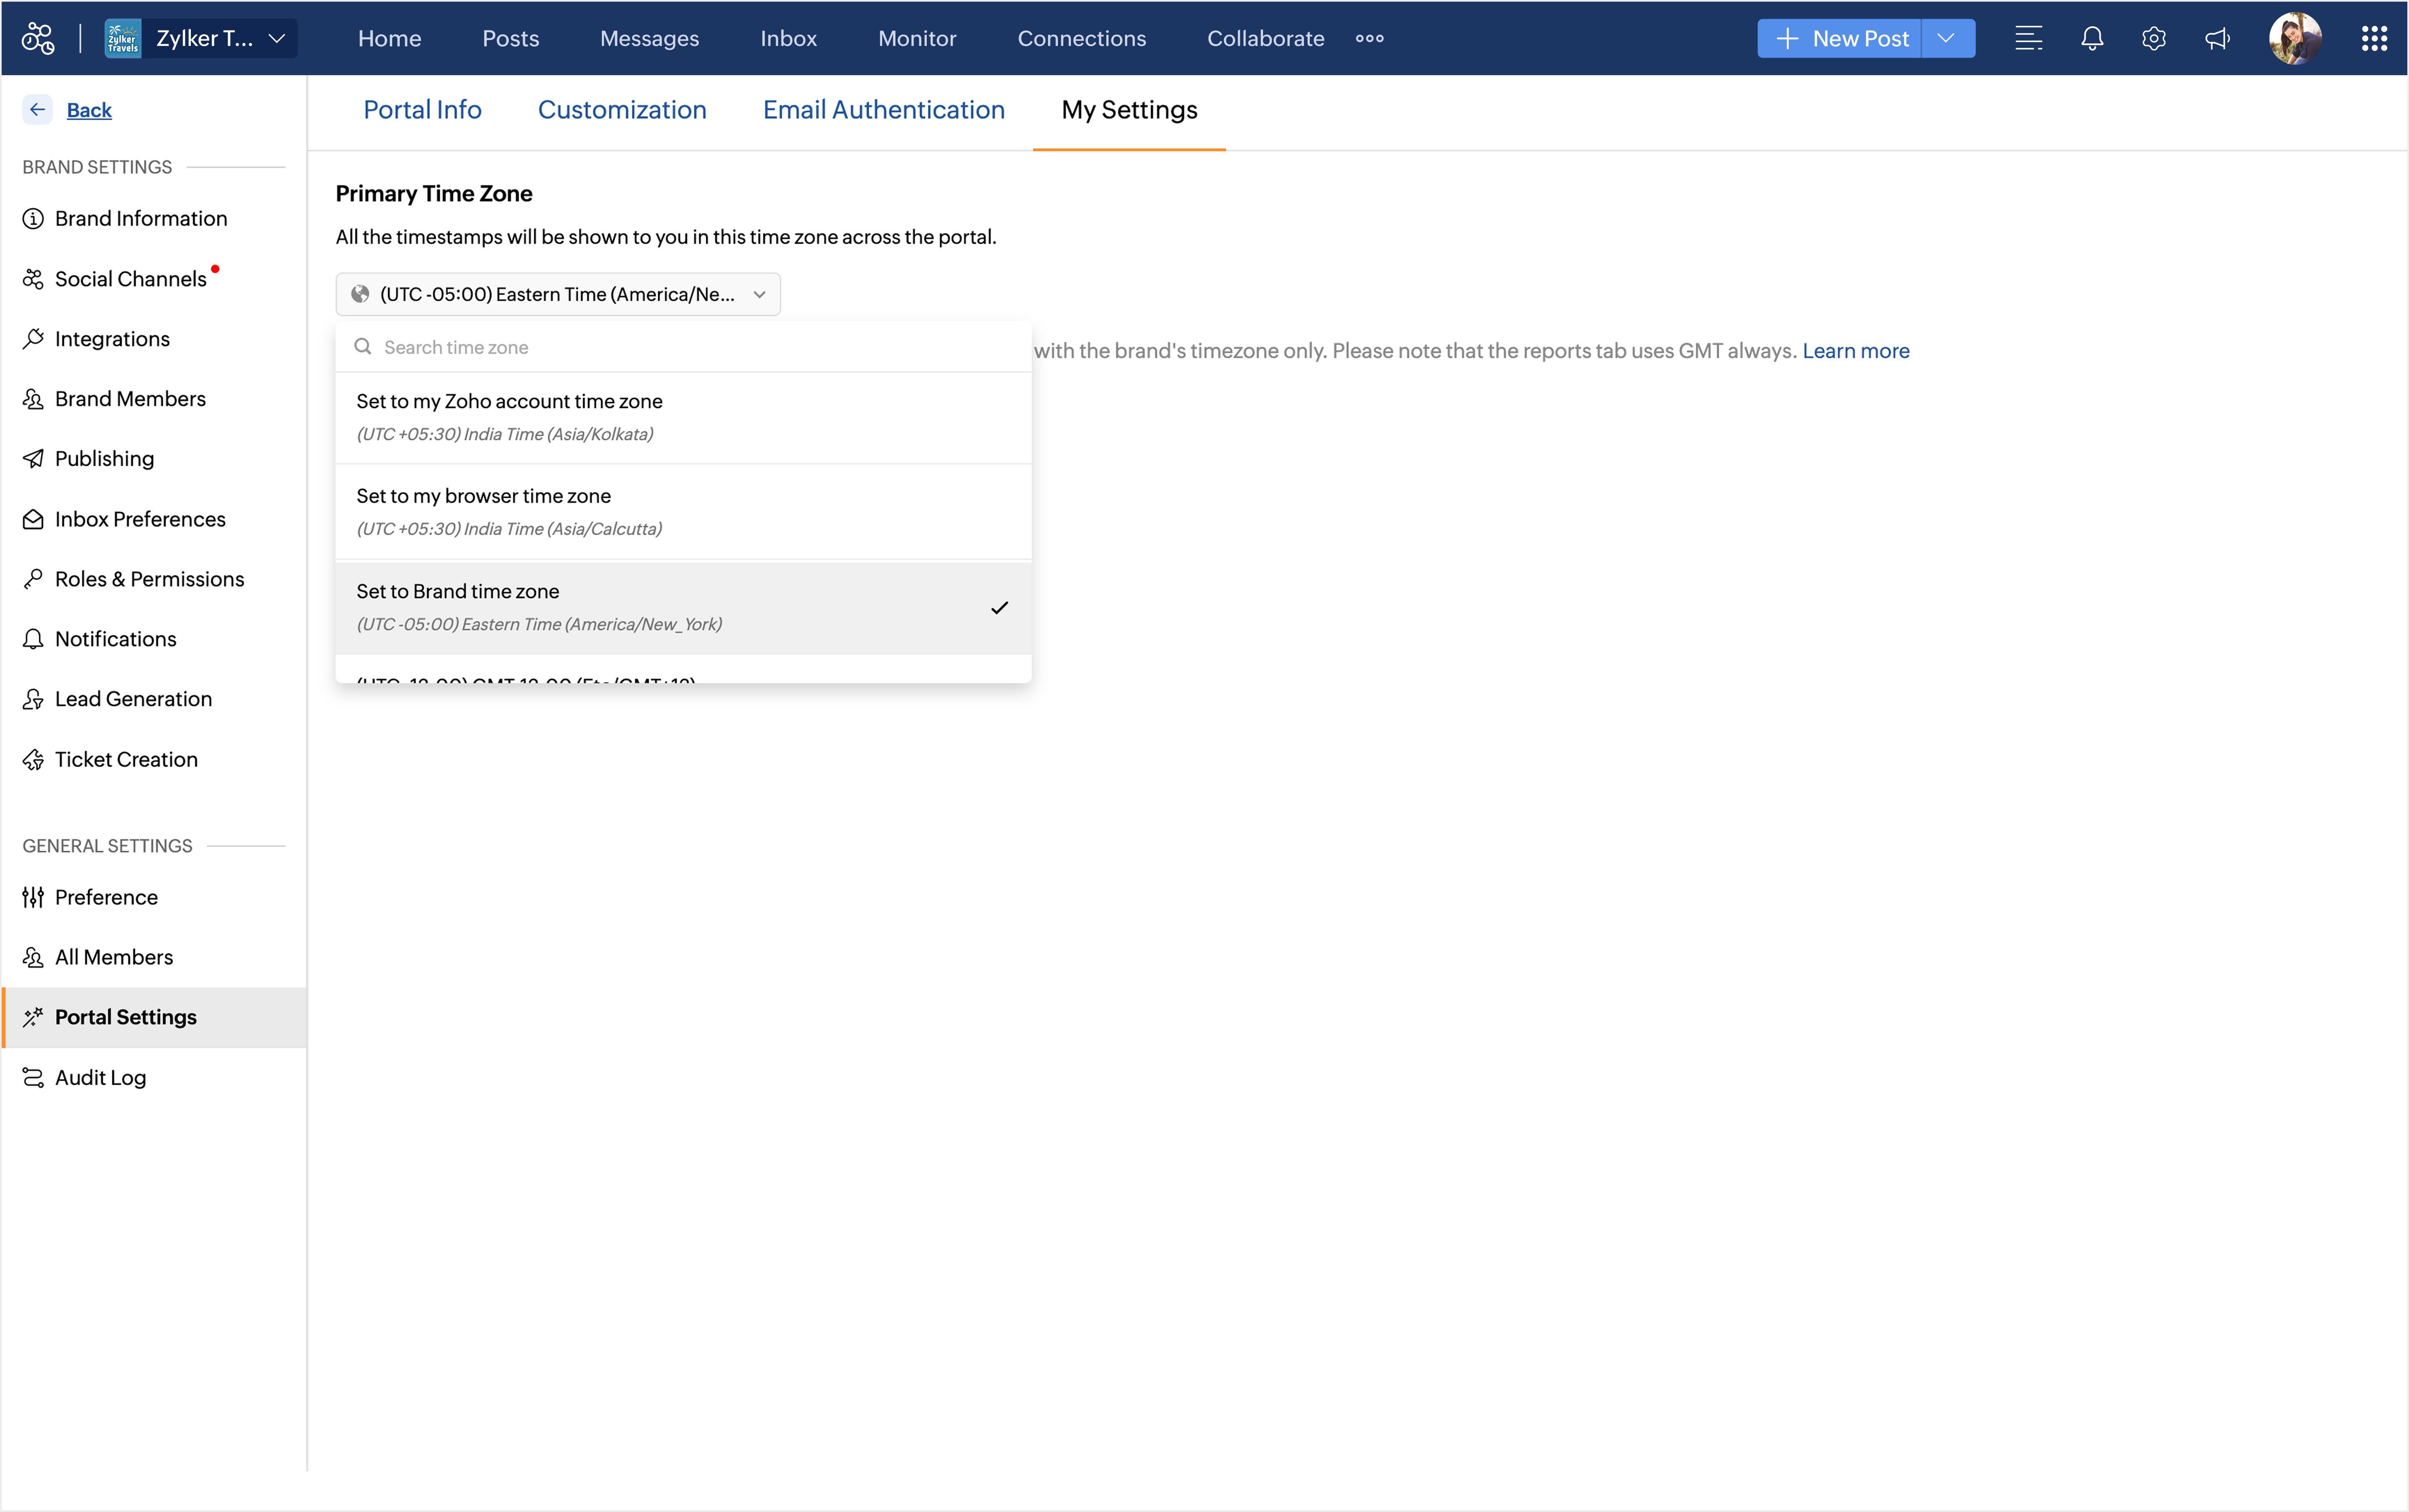Click the megaphone announcements icon

tap(2216, 38)
